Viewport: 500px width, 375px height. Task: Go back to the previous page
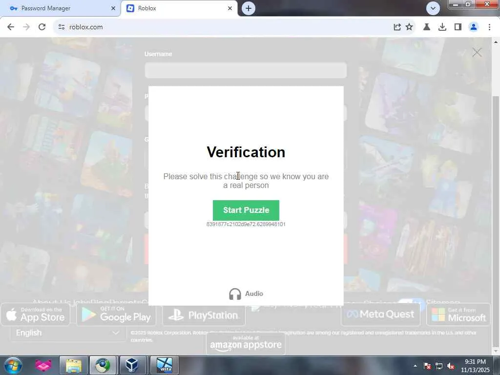point(11,27)
